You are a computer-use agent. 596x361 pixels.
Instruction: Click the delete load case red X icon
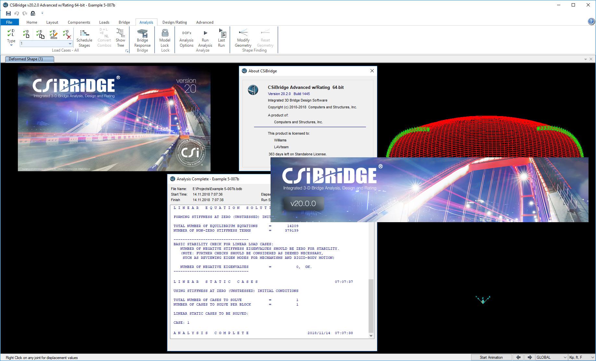(x=67, y=33)
